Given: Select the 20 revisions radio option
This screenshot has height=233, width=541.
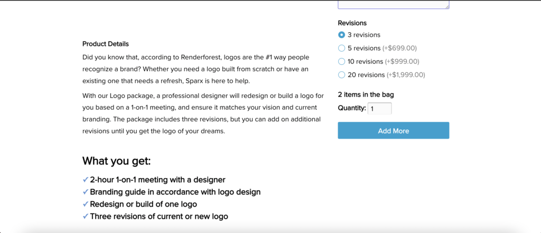Looking at the screenshot, I should 341,74.
